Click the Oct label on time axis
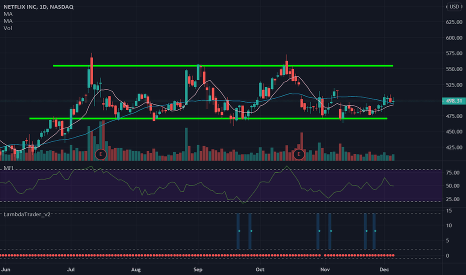 point(259,269)
